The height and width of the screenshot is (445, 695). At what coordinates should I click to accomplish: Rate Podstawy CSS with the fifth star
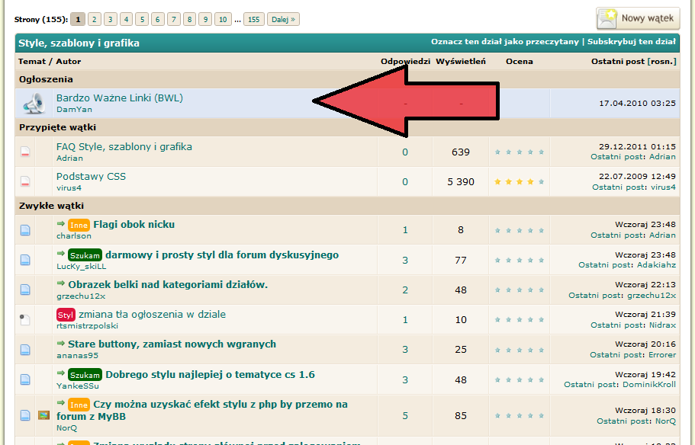(x=541, y=181)
